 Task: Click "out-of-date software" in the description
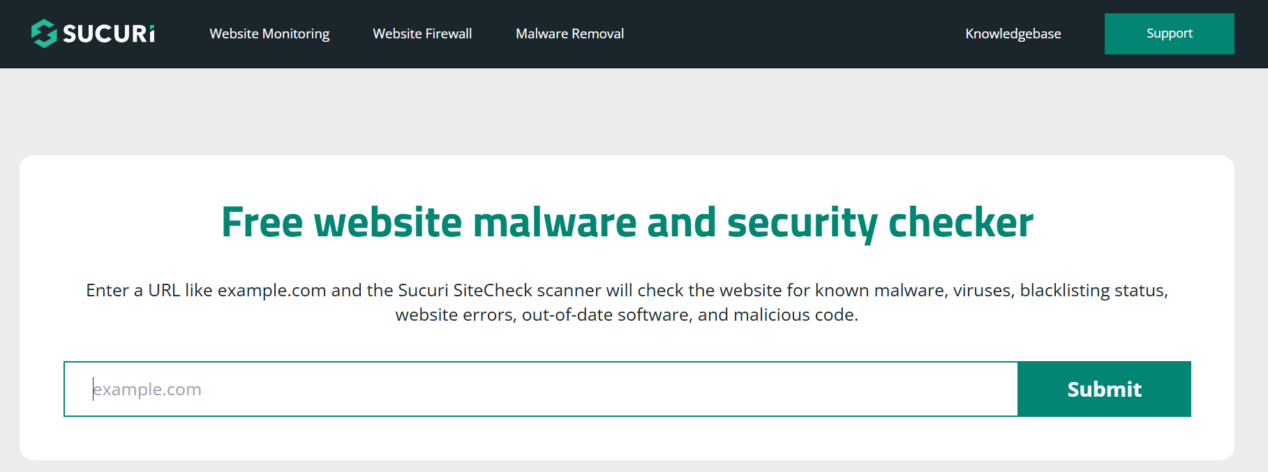pos(606,314)
